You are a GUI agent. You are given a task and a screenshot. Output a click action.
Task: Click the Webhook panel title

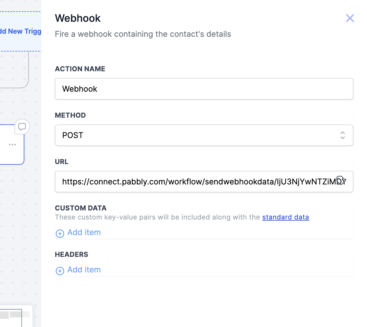[78, 18]
